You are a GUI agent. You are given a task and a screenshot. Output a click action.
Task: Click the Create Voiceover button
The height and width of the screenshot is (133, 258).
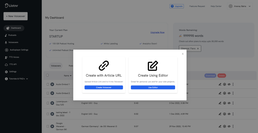[104, 87]
